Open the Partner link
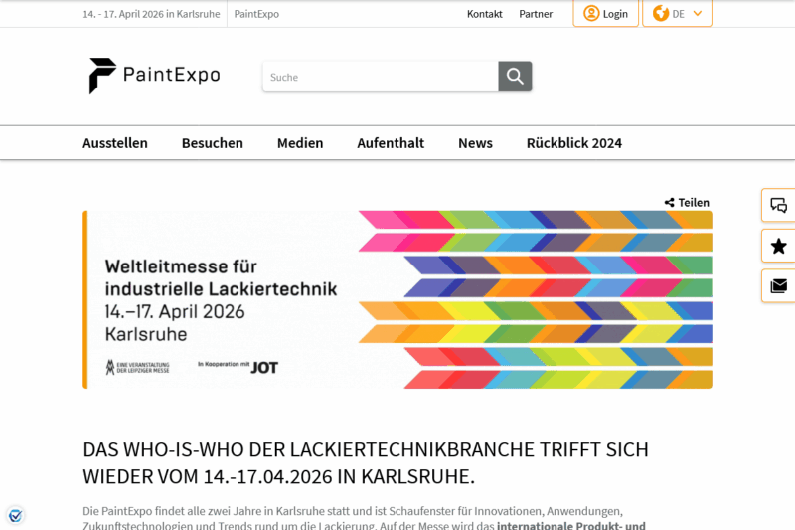 click(536, 14)
